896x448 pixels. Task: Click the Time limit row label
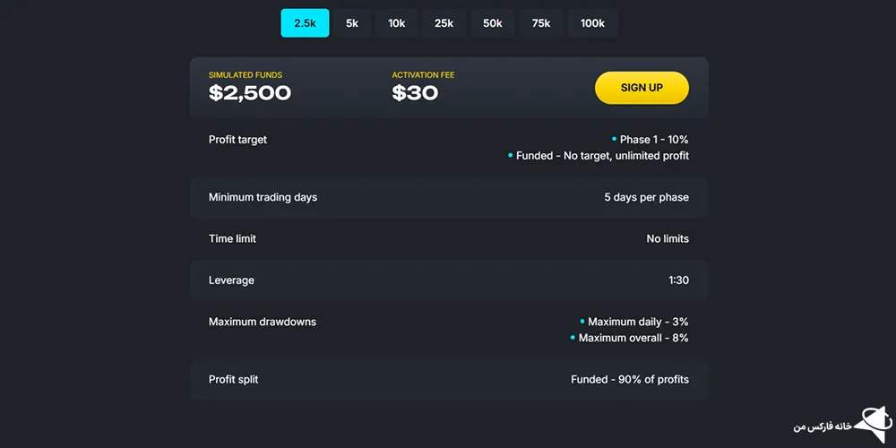(x=233, y=239)
